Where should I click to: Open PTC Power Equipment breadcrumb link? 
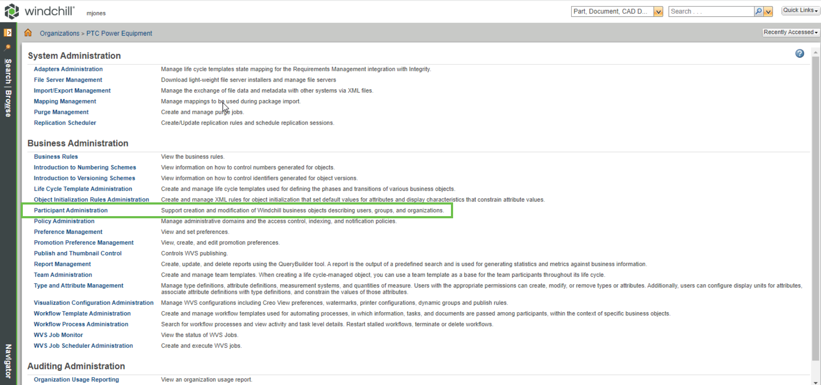[x=119, y=33]
